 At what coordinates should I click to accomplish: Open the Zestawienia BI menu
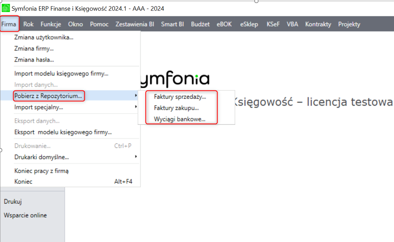(135, 24)
